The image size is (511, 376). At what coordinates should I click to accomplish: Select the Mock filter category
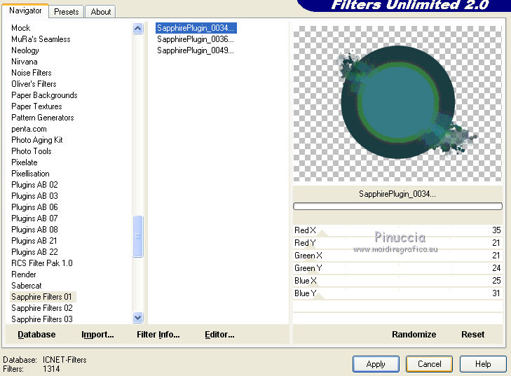click(x=20, y=28)
